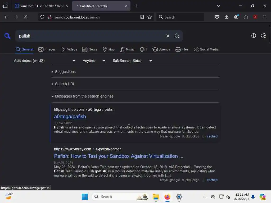Select the CollabNet SearXNG tab
271x203 pixels.
[x=101, y=6]
